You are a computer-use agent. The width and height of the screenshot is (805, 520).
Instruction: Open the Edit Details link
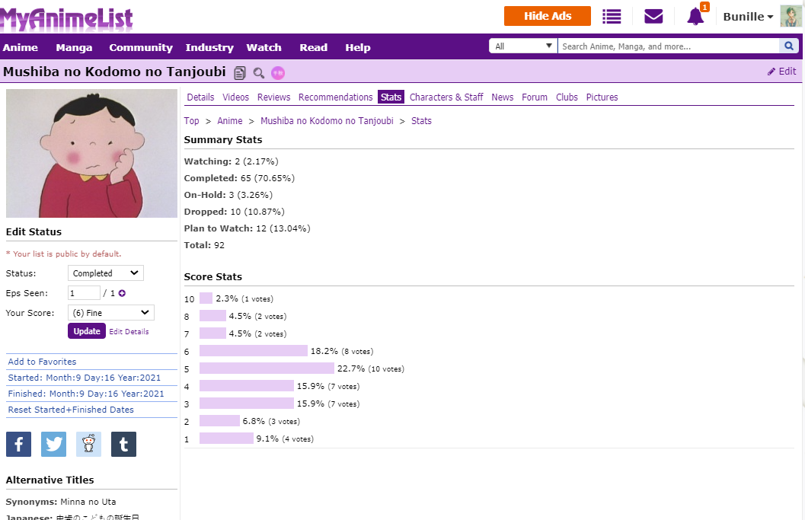(129, 332)
